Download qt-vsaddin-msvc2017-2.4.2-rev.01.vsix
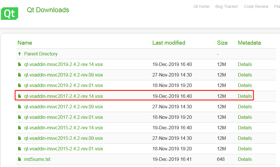Image resolution: width=280 pixels, height=167 pixels. pos(64,117)
